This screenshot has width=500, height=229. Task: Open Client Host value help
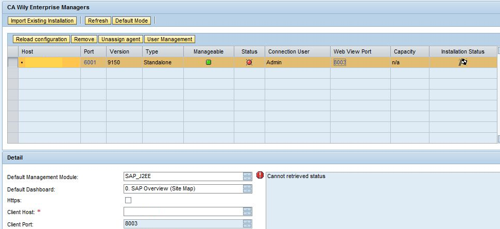click(247, 212)
